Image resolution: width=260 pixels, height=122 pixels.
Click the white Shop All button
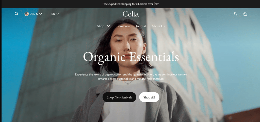point(149,97)
